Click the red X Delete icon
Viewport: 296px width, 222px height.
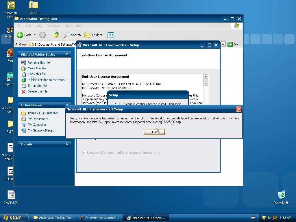click(x=24, y=92)
